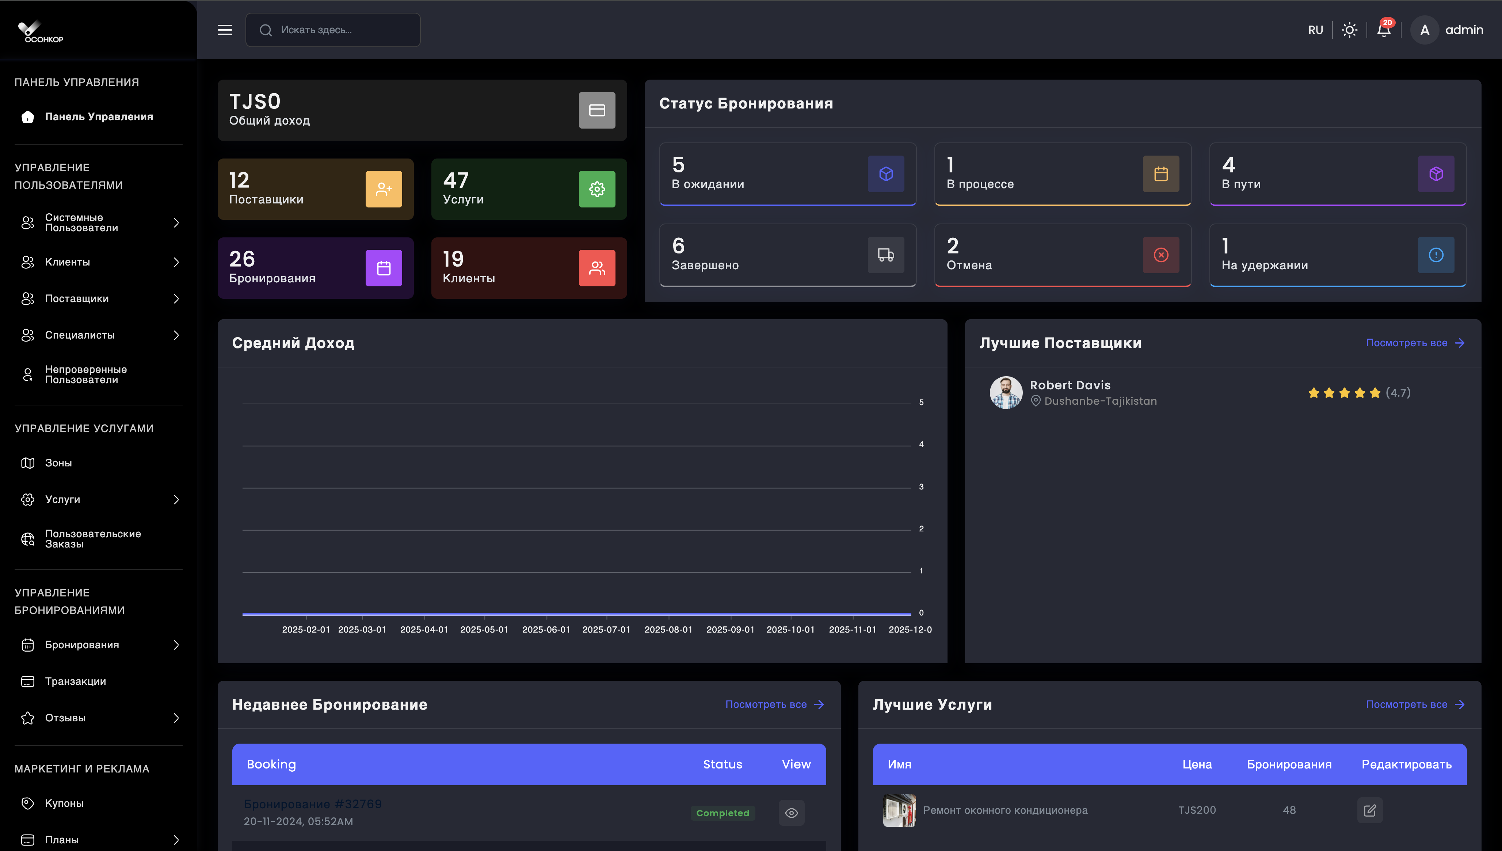The image size is (1502, 851).
Task: Click the hamburger menu icon
Action: [x=225, y=30]
